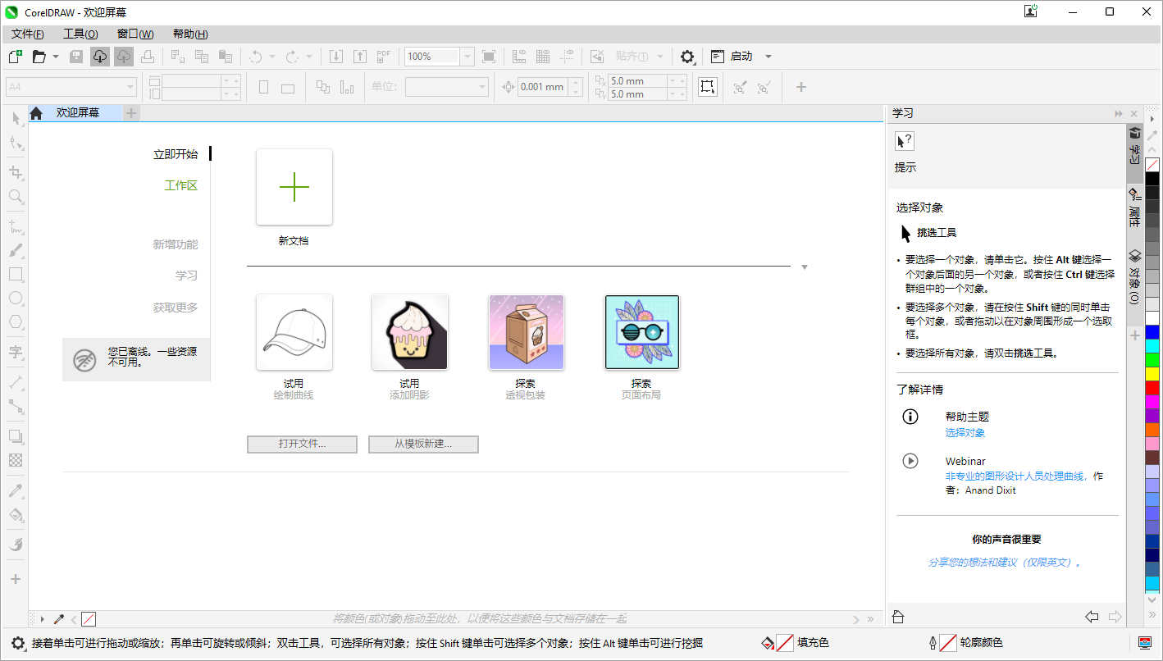
Task: Click the Full-screen preview icon
Action: tap(489, 57)
